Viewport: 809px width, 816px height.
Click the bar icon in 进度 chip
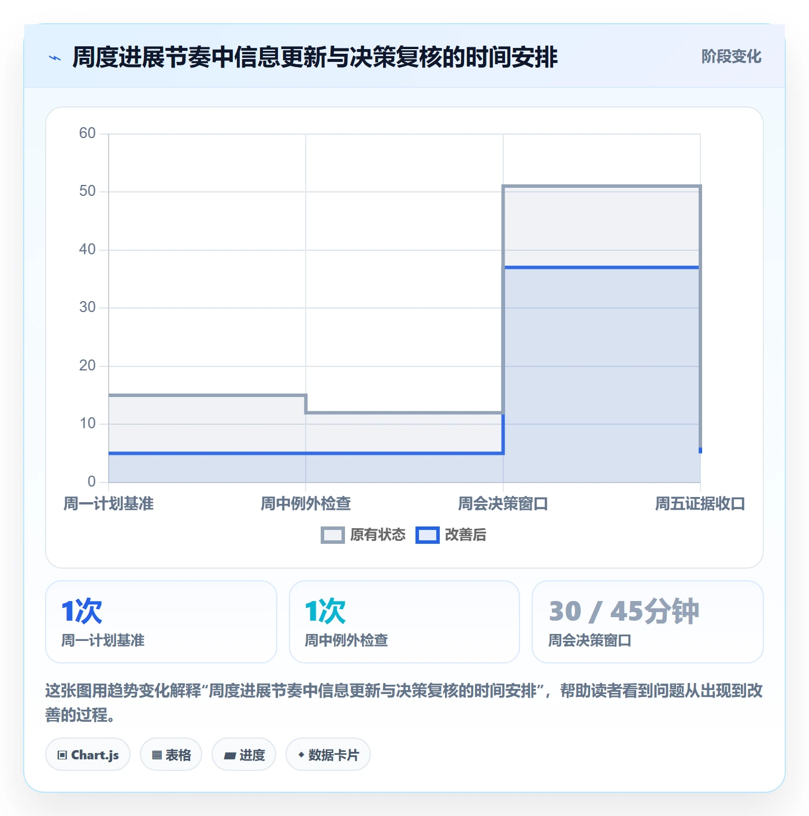[229, 756]
